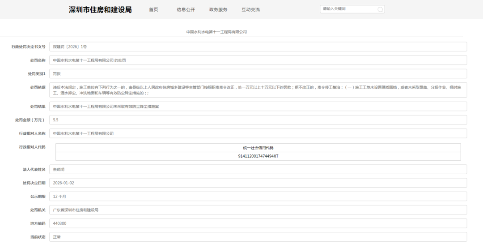Open the 信息公开 menu
This screenshot has height=244, width=483.
(186, 9)
